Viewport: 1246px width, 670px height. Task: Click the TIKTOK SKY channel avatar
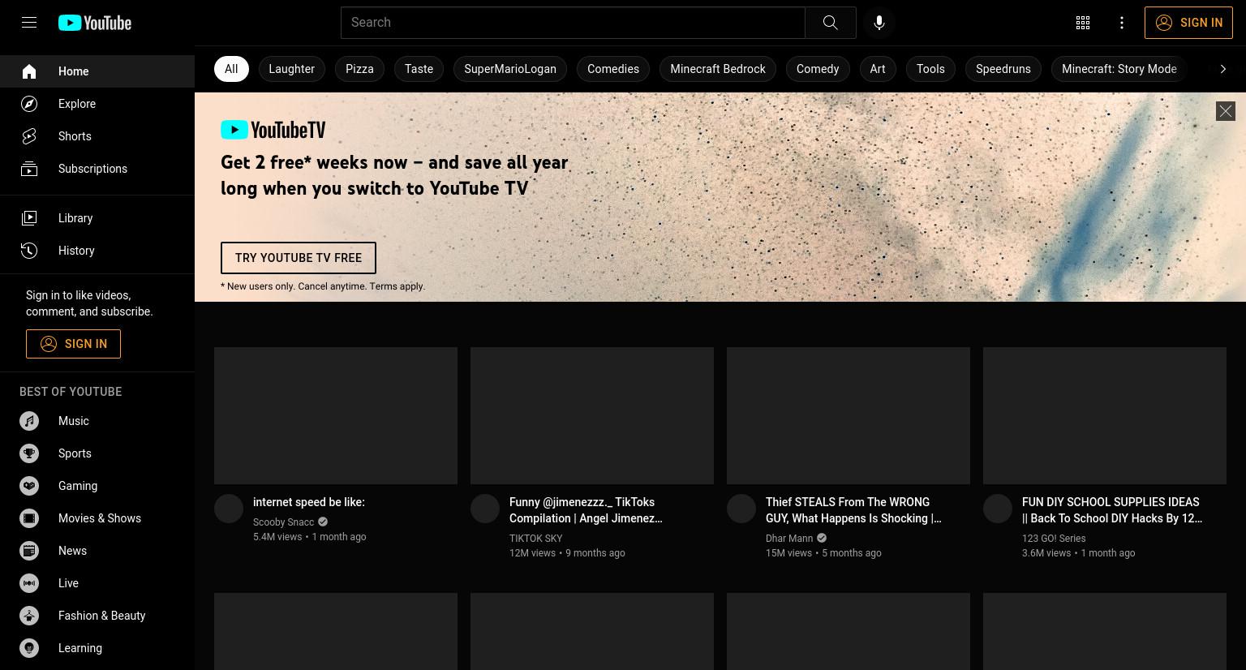pyautogui.click(x=485, y=509)
